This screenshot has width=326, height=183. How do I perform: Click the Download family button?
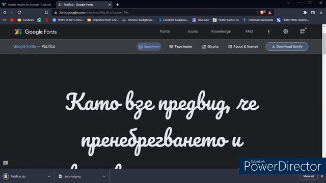click(x=287, y=46)
